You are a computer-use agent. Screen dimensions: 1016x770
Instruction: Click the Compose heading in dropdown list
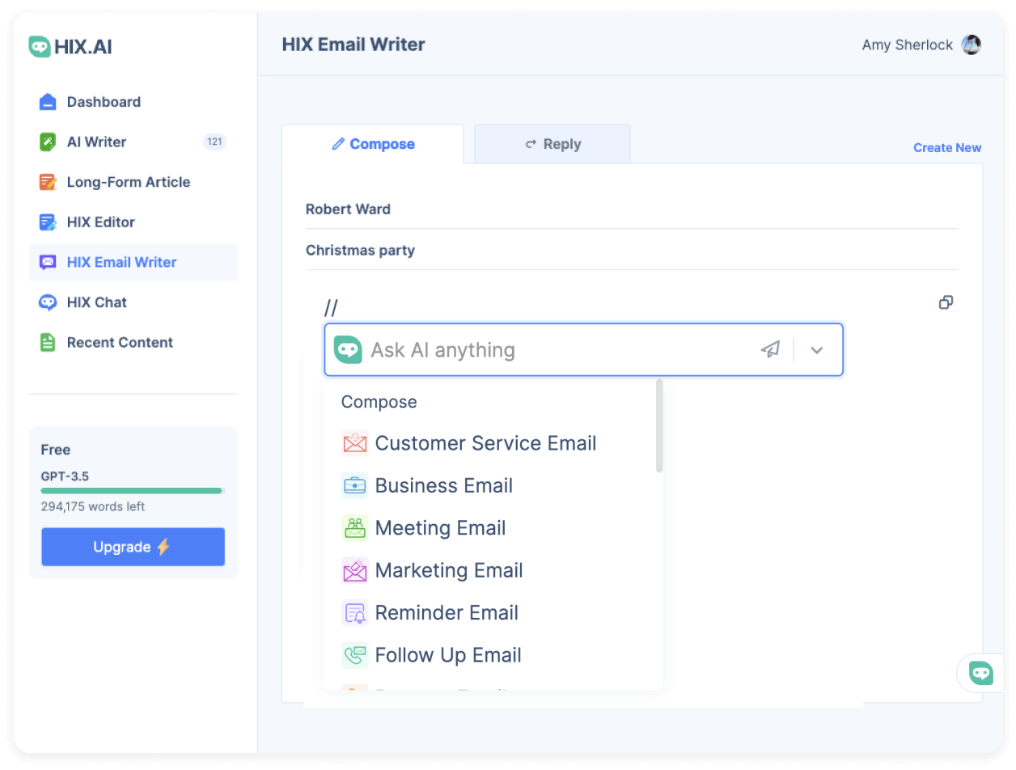[x=379, y=402]
